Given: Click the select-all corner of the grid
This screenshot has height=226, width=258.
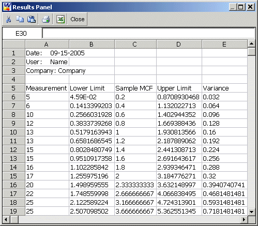Looking at the screenshot, I should (x=14, y=44).
